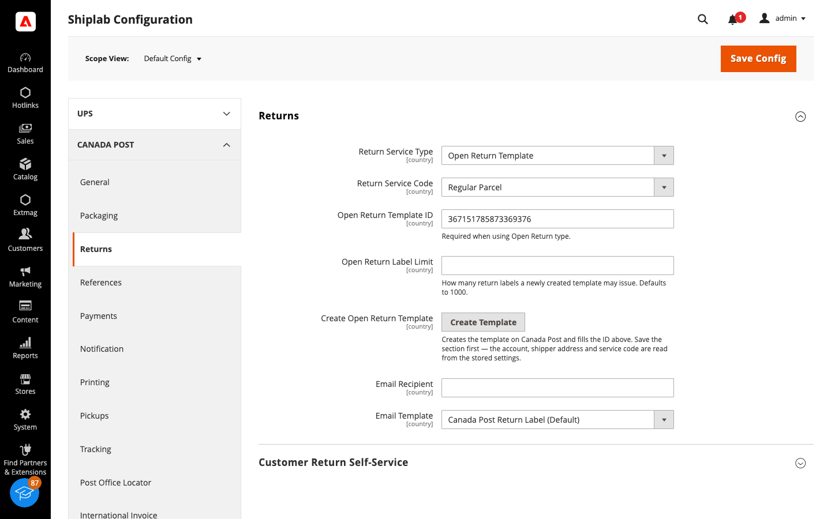Open the search magnifier icon
831x519 pixels.
pos(702,19)
